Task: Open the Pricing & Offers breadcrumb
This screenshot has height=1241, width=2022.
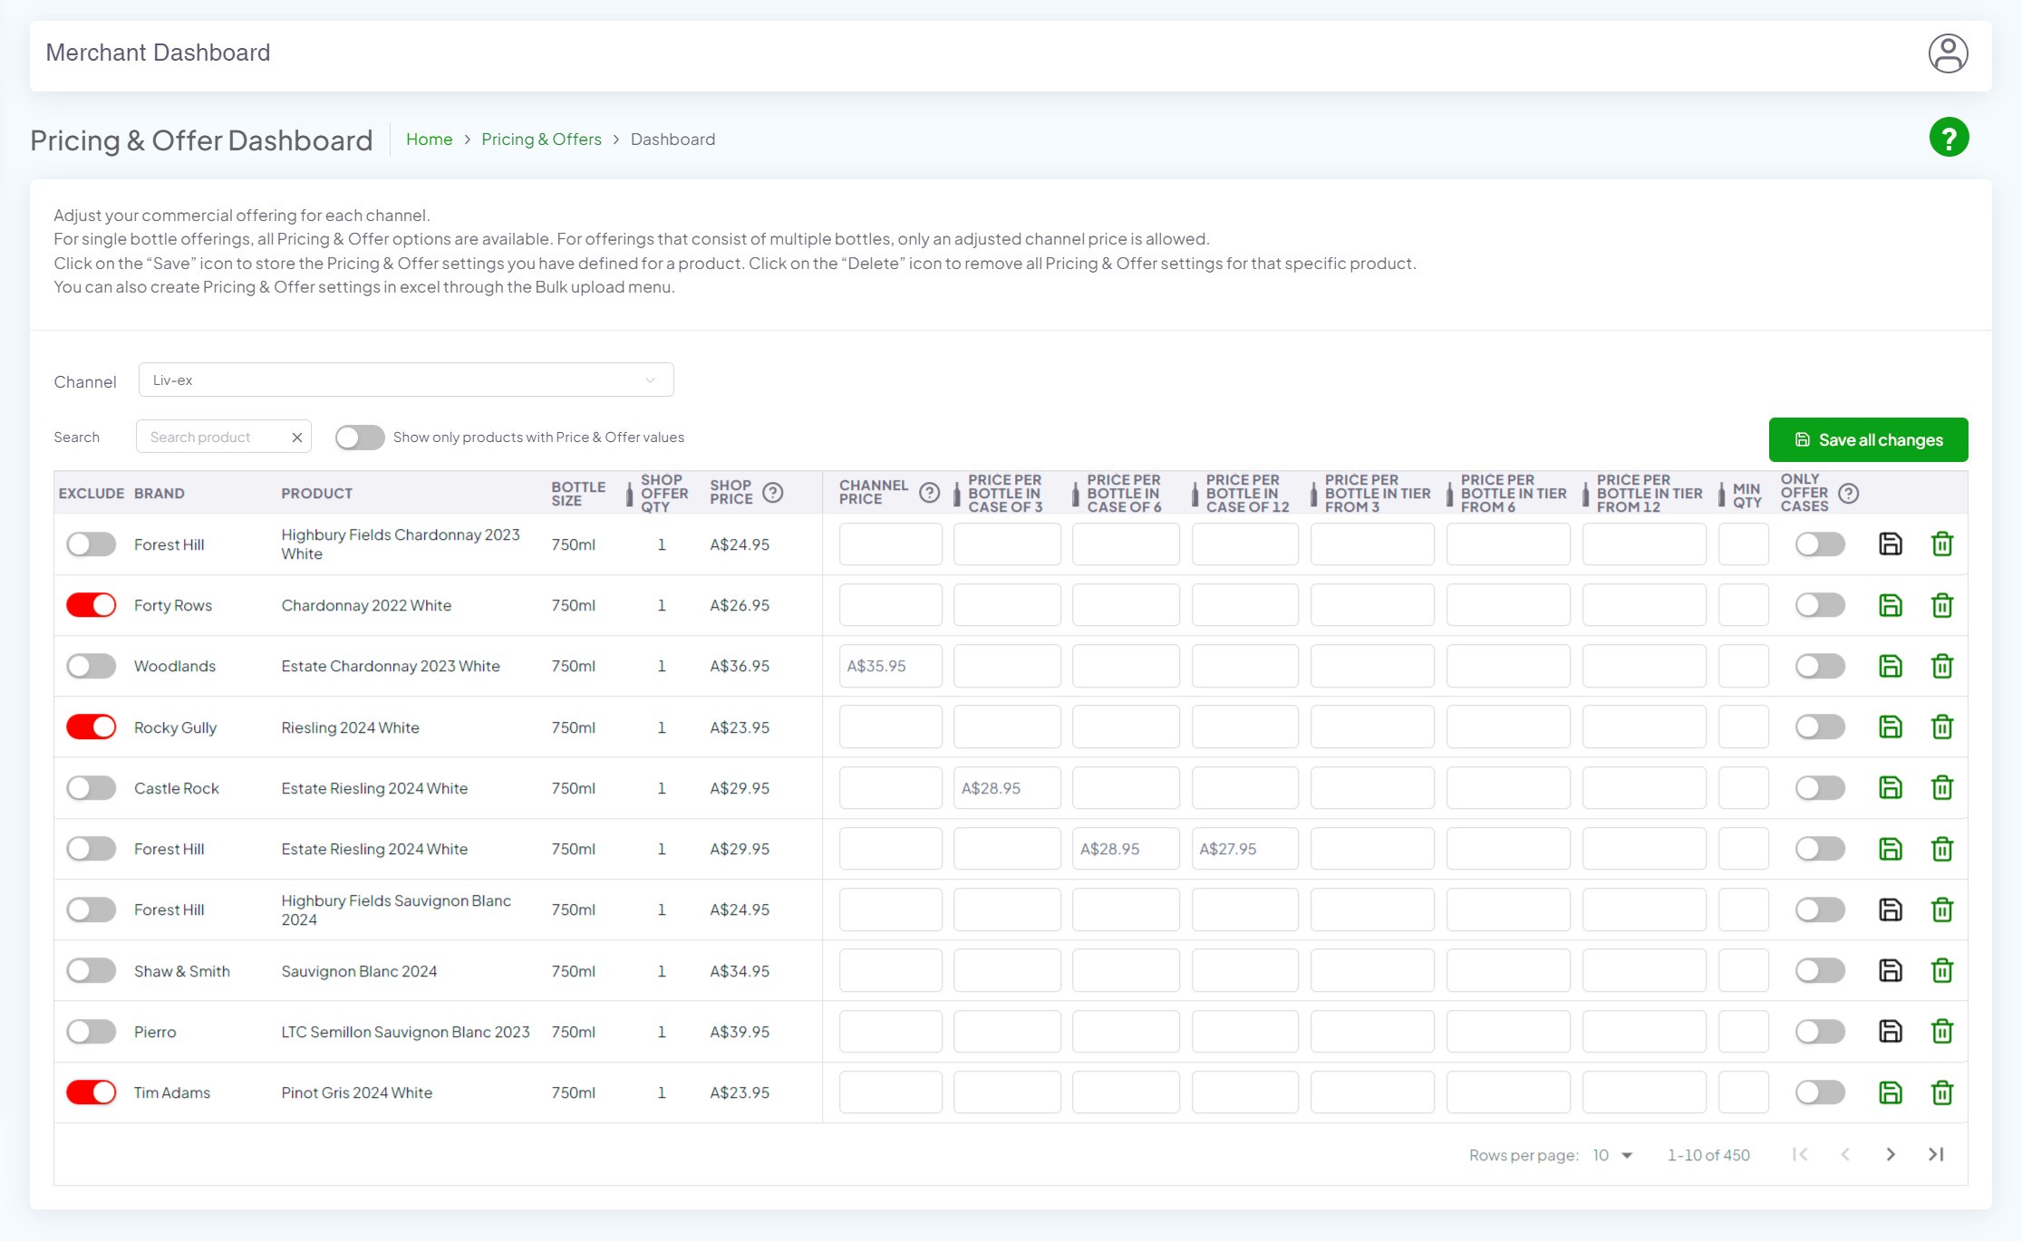Action: coord(541,139)
